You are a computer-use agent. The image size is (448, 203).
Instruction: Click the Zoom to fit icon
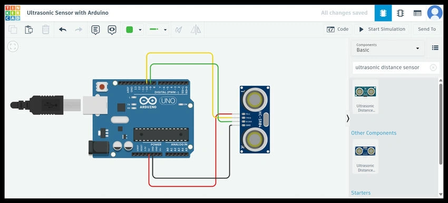[13, 46]
